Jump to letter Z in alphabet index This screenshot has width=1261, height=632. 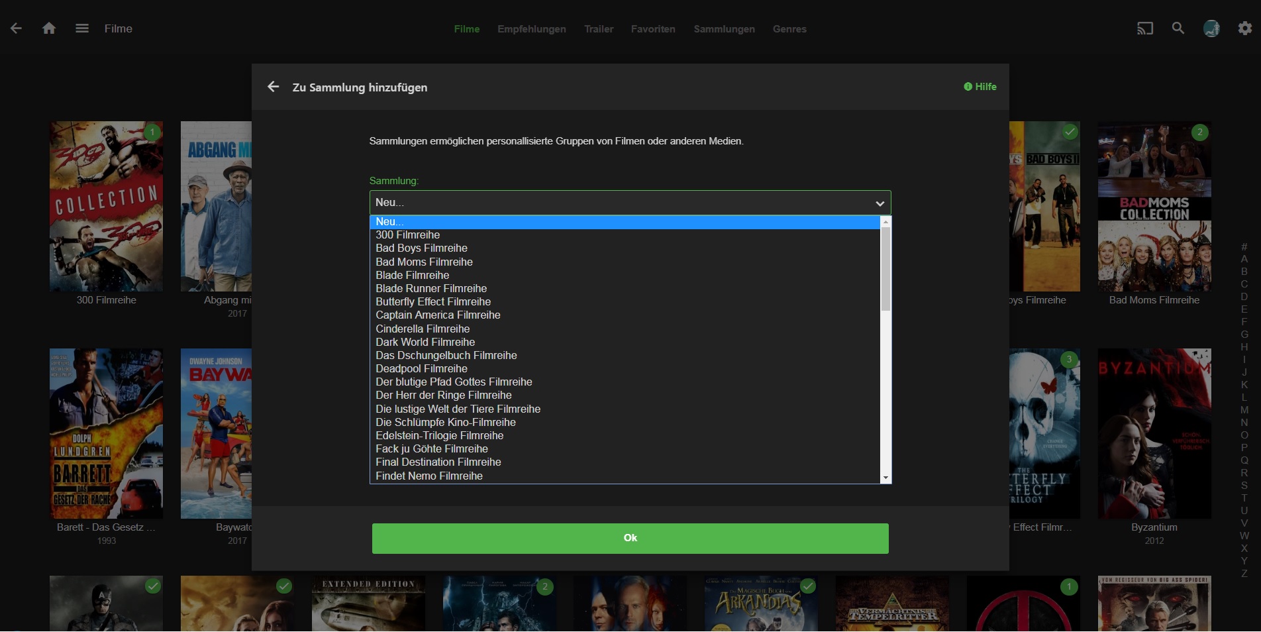click(1244, 574)
